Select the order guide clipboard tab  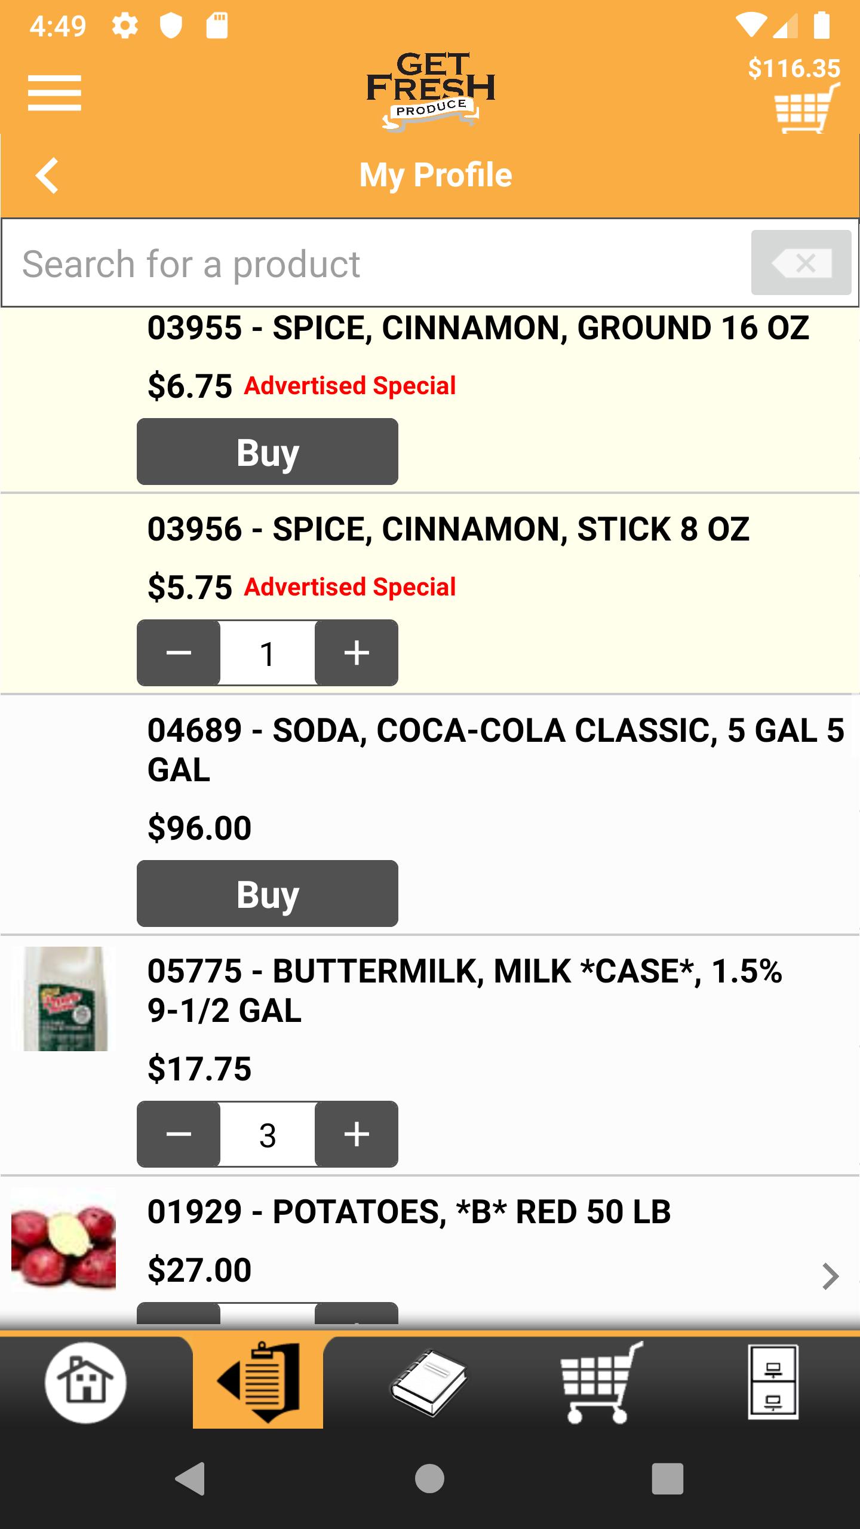[258, 1382]
